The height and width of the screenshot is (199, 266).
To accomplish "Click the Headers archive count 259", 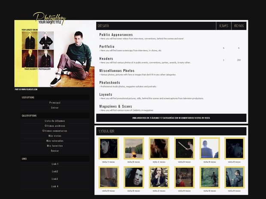I will 239,60.
